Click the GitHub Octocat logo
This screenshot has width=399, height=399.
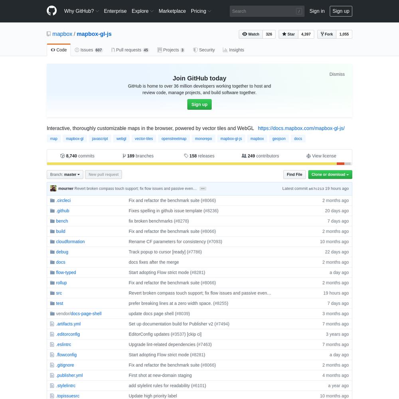point(51,11)
